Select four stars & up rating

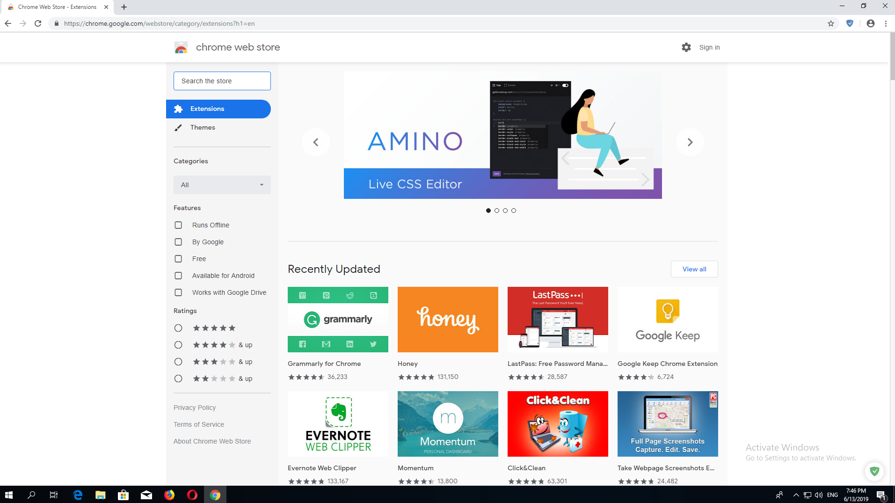pyautogui.click(x=178, y=345)
